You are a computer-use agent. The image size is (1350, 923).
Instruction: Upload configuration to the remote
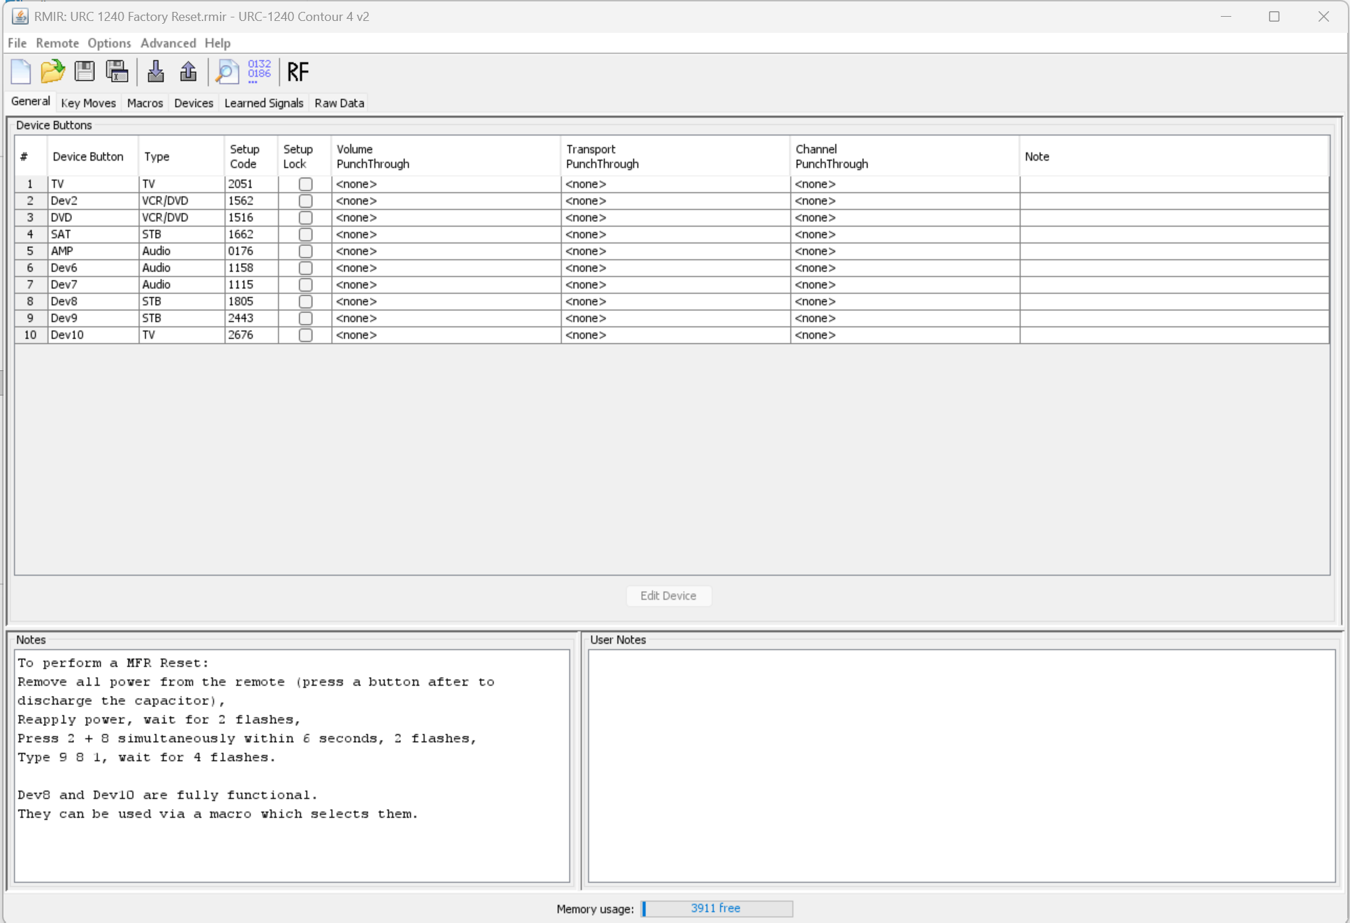point(188,72)
